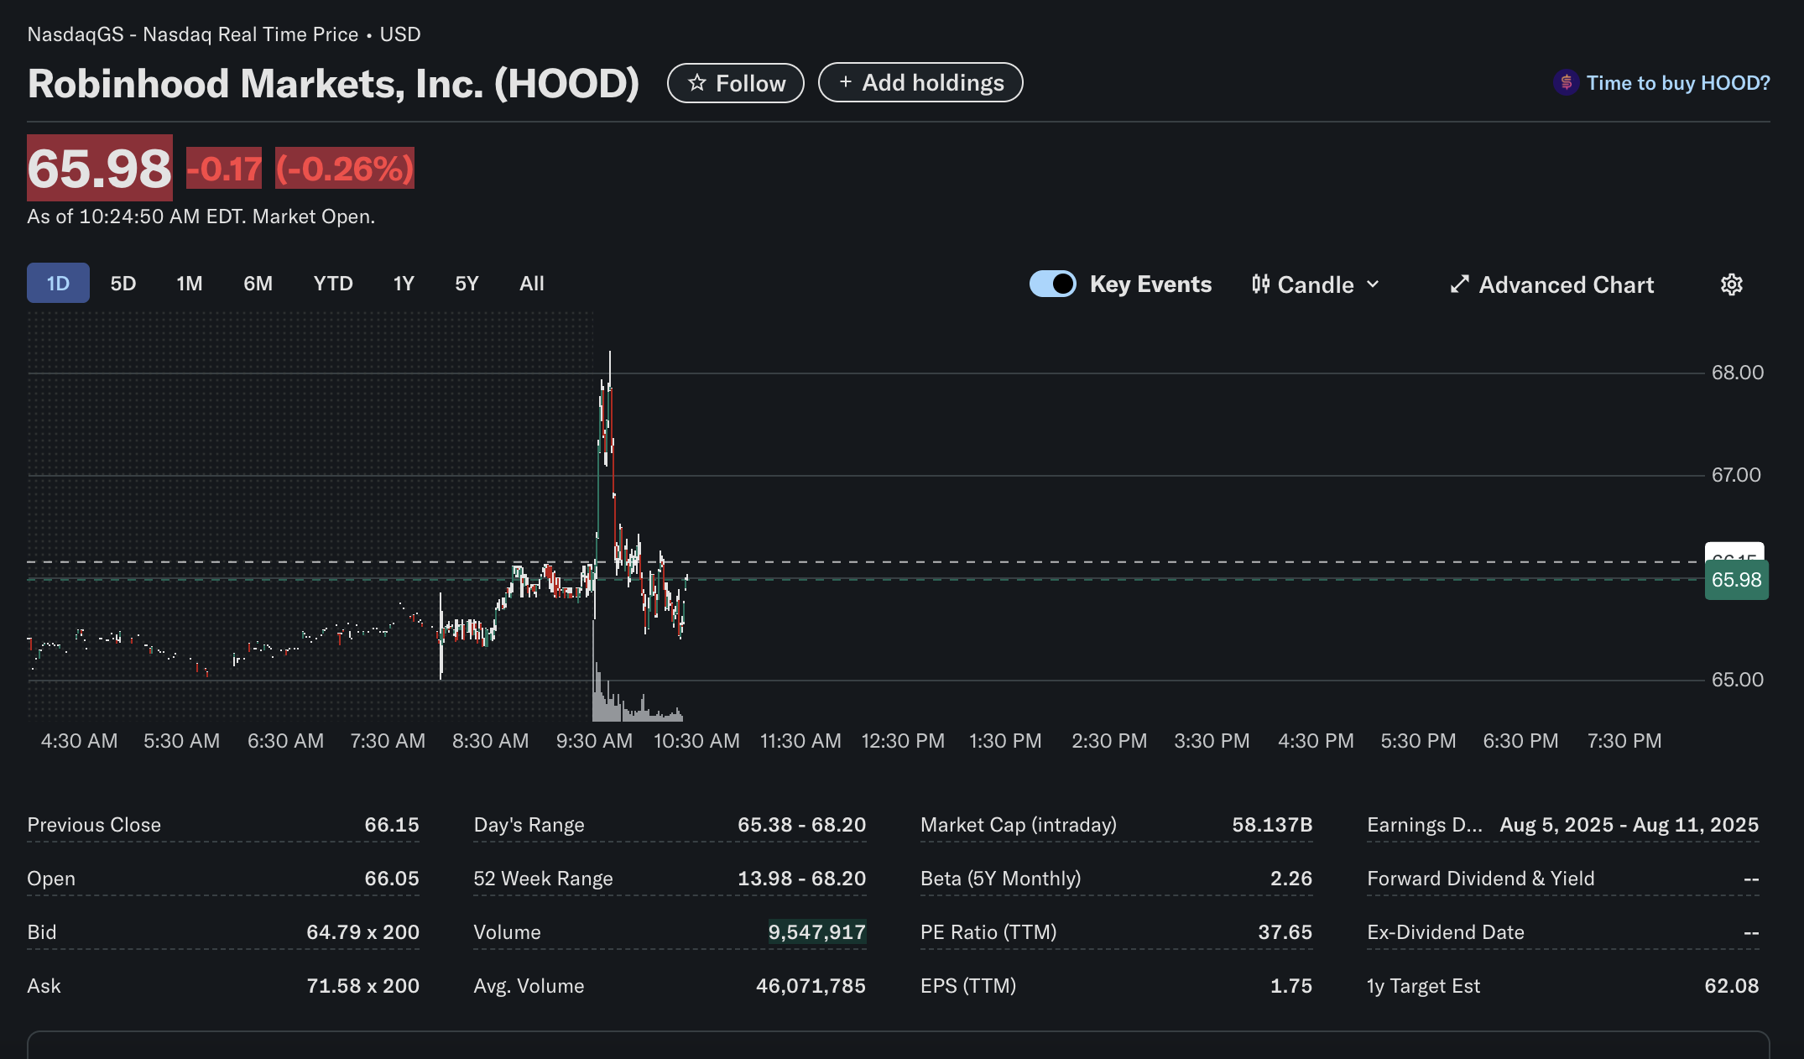This screenshot has width=1804, height=1059.
Task: Click the -0.17 price change value
Action: [x=224, y=169]
